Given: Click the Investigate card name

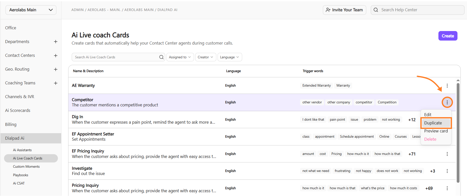Looking at the screenshot, I should (x=82, y=168).
